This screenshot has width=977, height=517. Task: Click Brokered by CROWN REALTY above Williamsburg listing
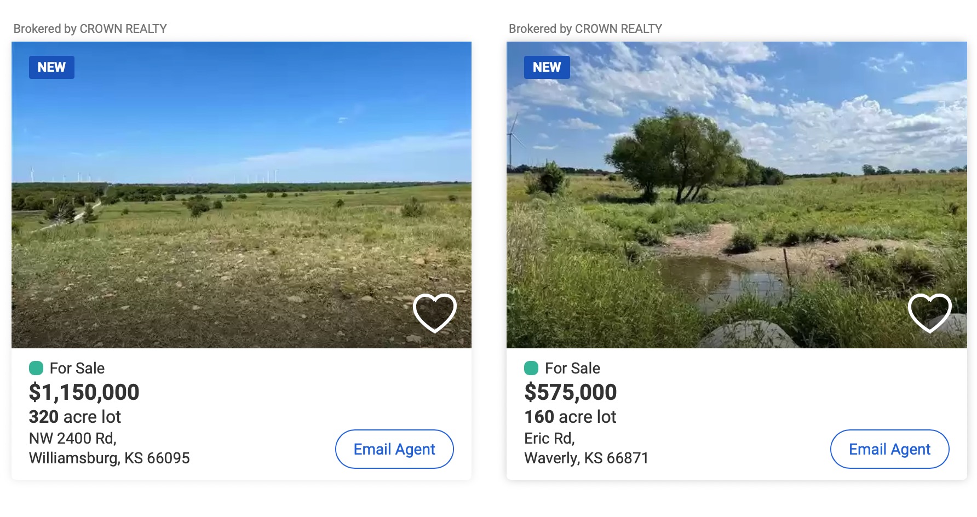tap(90, 28)
